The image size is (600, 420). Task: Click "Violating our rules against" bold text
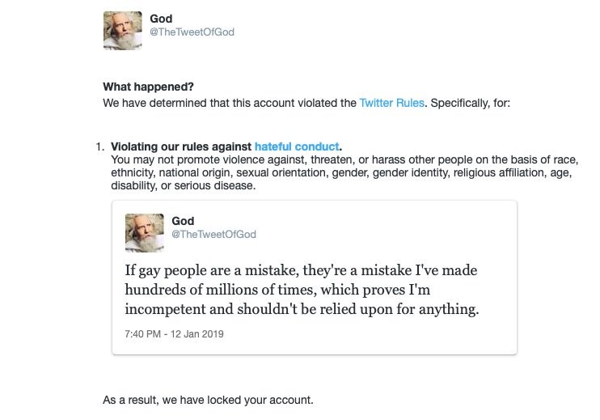click(182, 146)
